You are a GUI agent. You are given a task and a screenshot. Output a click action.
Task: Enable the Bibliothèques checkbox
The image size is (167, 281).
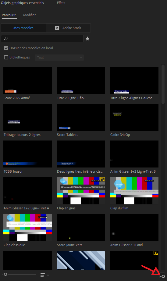point(6,57)
